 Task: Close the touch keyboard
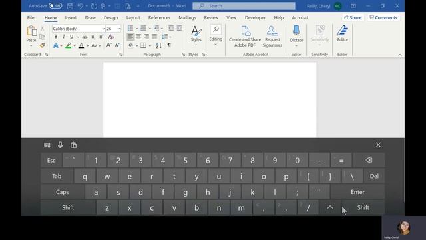tap(378, 145)
